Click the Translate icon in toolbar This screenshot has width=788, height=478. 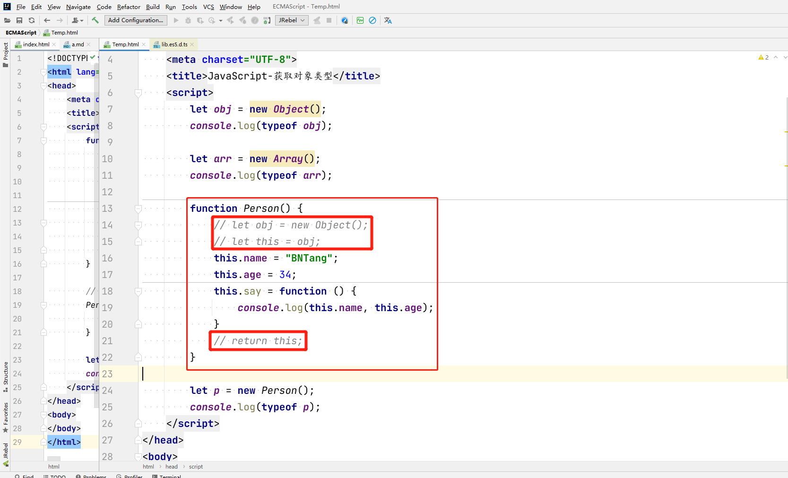click(388, 20)
